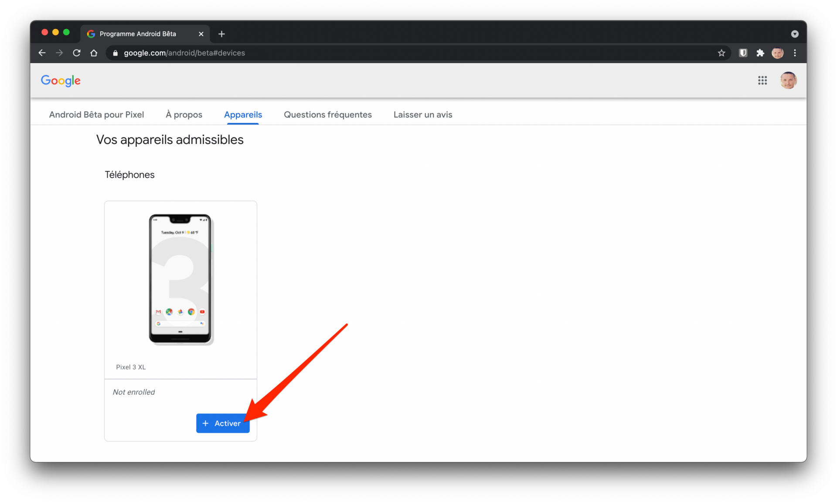Click the Not enrolled status text

tap(134, 392)
